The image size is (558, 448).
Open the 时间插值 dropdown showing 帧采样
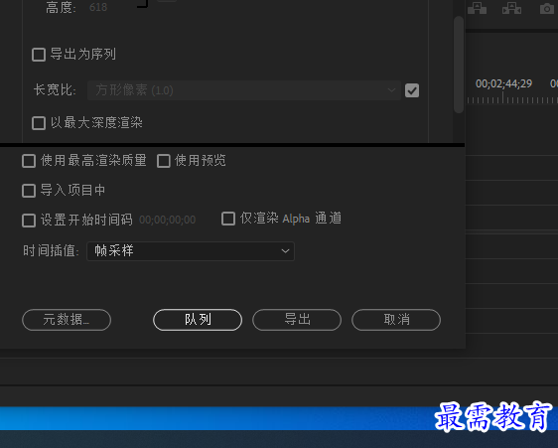point(191,251)
